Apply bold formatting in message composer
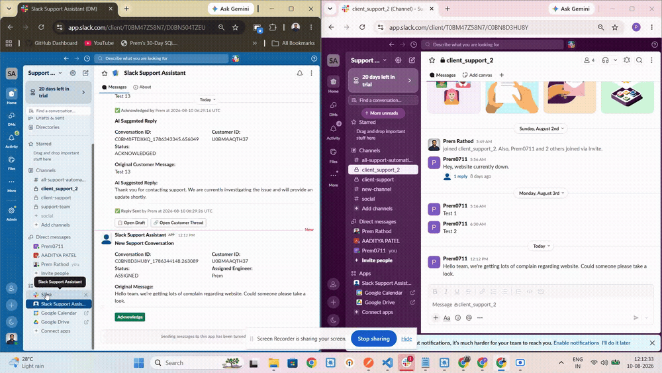 435,292
